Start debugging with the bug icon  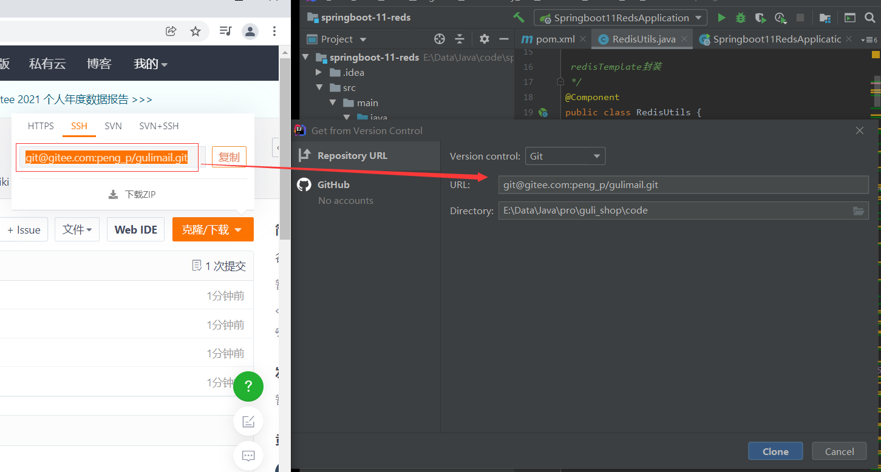[x=741, y=18]
